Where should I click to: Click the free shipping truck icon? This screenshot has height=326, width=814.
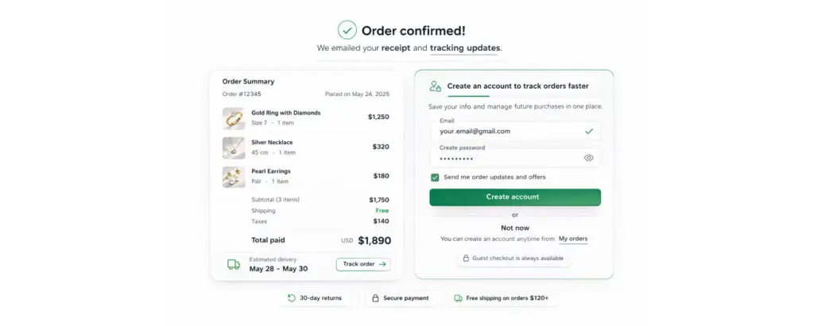458,298
